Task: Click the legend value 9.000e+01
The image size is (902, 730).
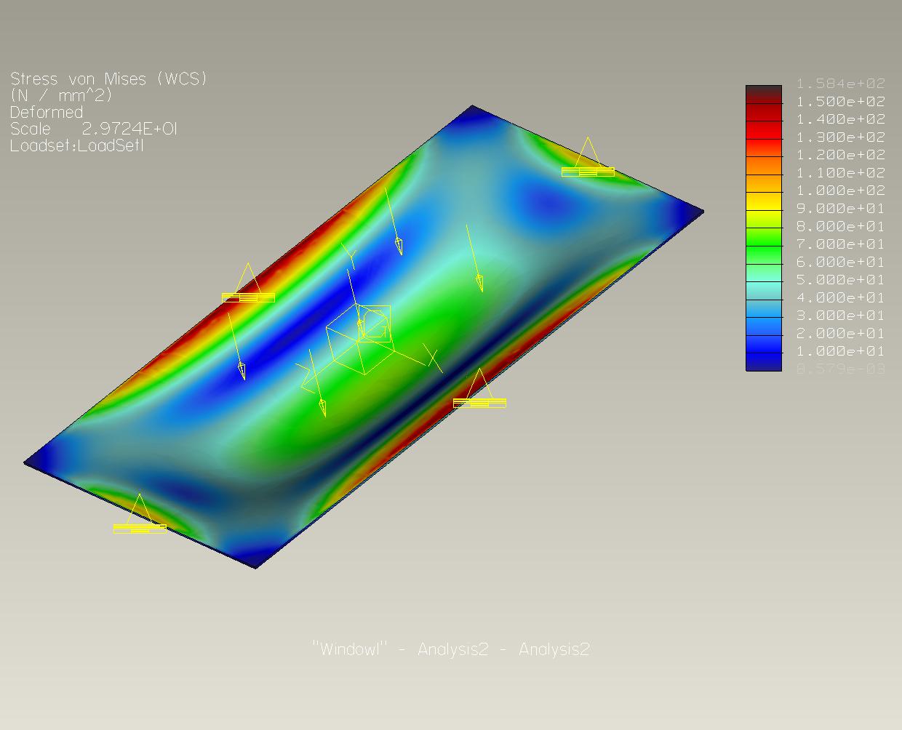Action: (841, 208)
